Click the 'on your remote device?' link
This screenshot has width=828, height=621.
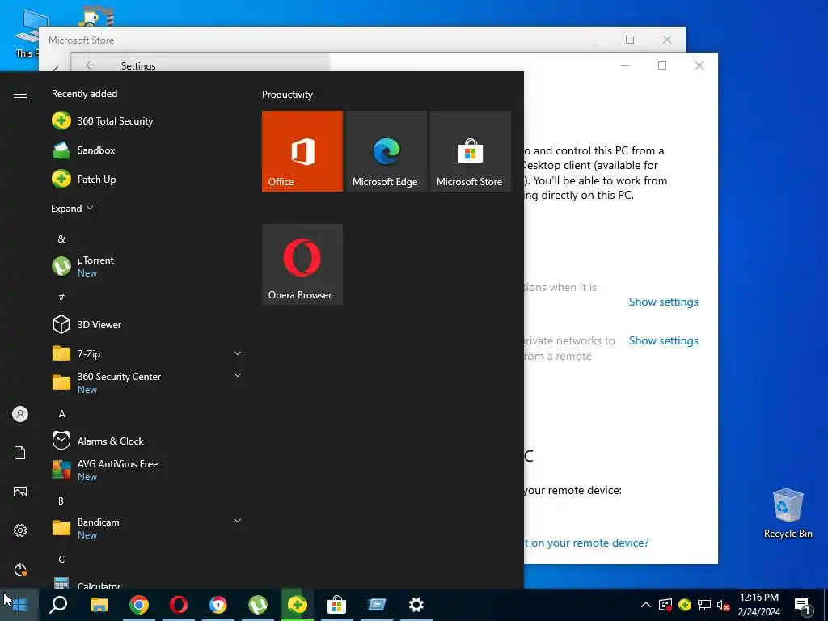[586, 543]
